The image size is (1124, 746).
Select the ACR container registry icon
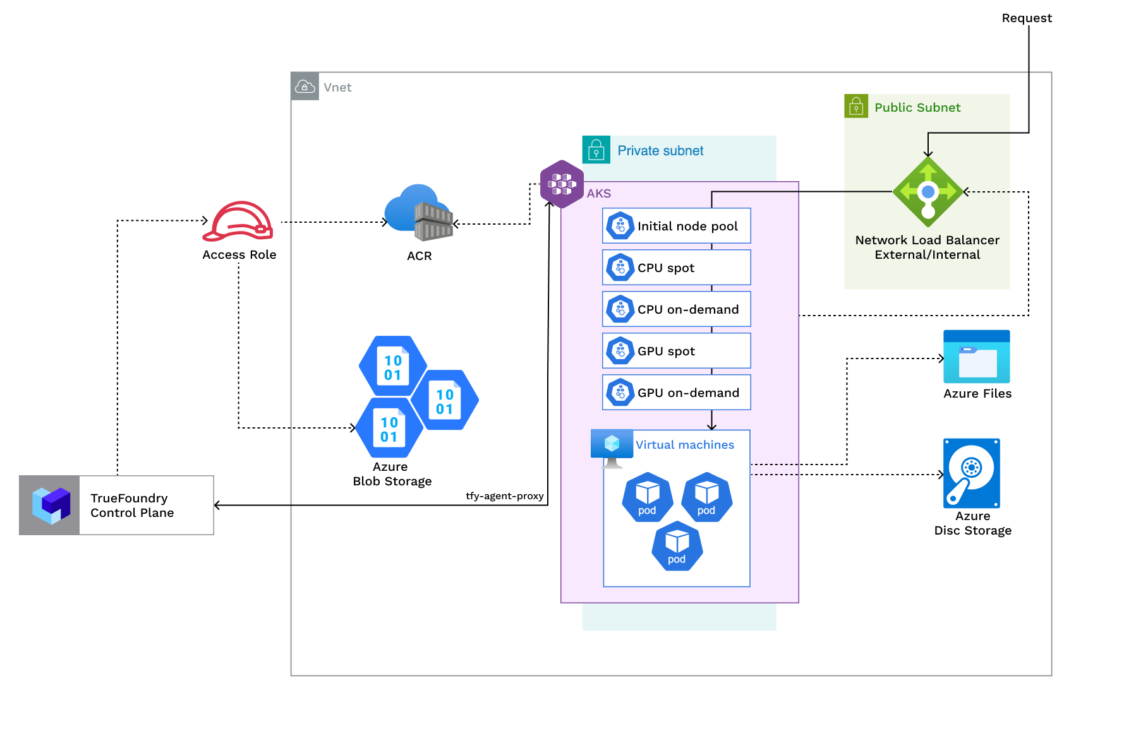pos(419,212)
